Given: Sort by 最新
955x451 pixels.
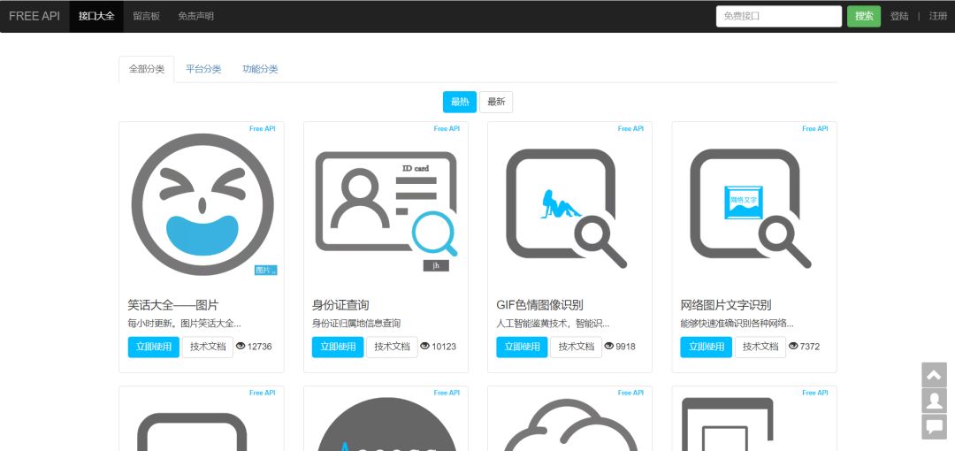Looking at the screenshot, I should [496, 102].
